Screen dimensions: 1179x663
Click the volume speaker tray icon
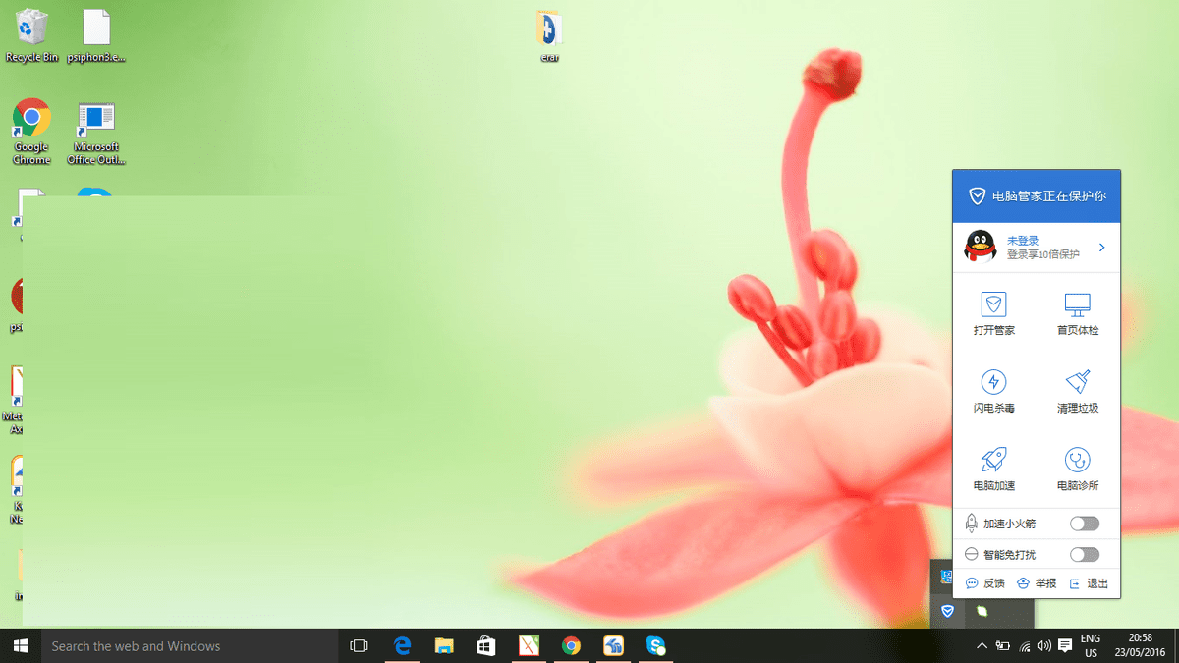tap(1043, 646)
